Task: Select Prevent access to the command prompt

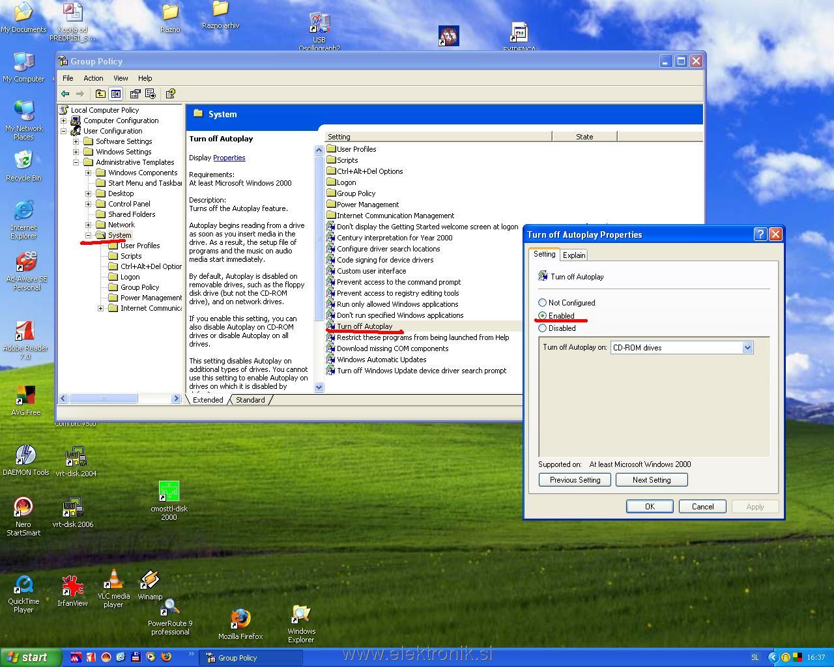Action: tap(398, 282)
